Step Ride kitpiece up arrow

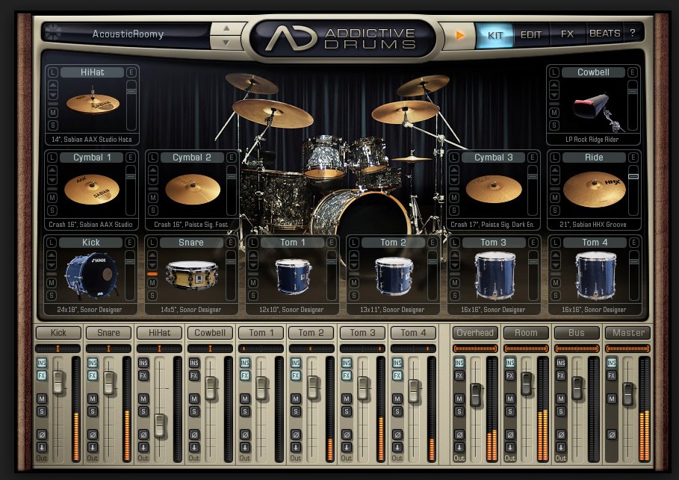(555, 169)
